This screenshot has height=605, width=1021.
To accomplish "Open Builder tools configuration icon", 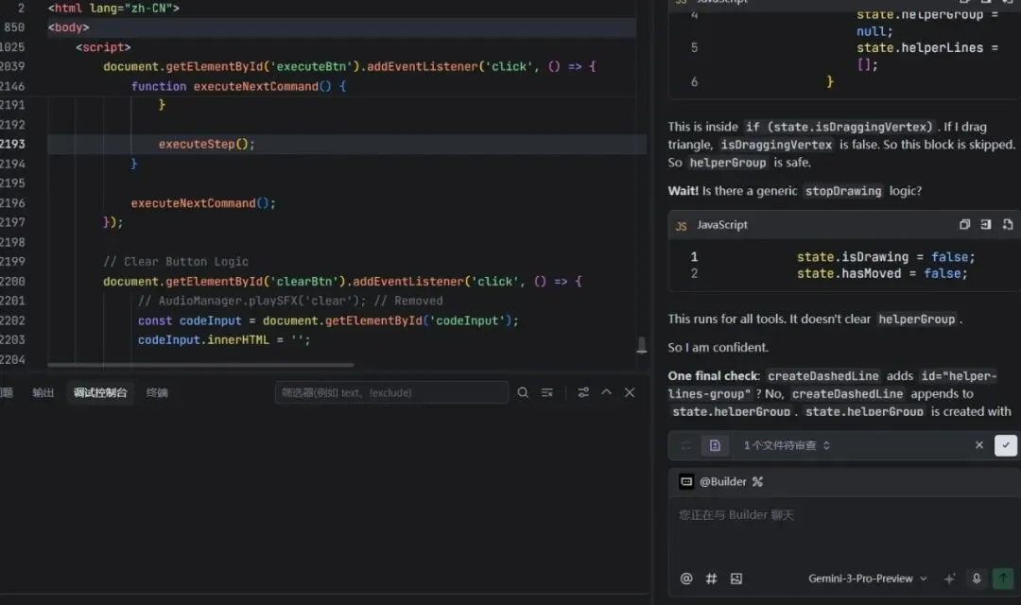I will pyautogui.click(x=757, y=482).
